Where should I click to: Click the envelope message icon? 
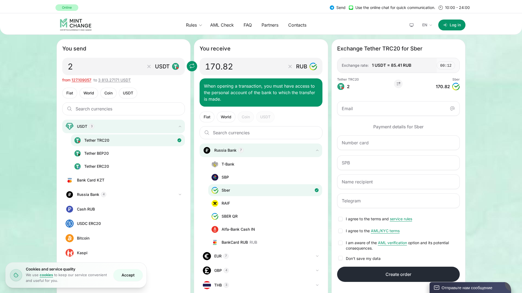(437, 288)
